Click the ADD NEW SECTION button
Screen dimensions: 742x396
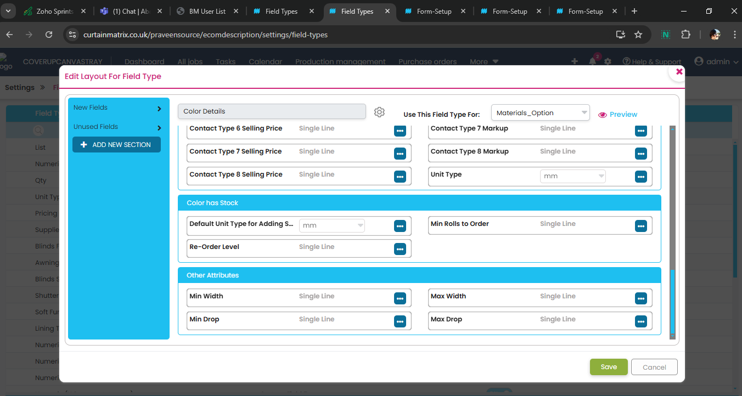point(116,145)
